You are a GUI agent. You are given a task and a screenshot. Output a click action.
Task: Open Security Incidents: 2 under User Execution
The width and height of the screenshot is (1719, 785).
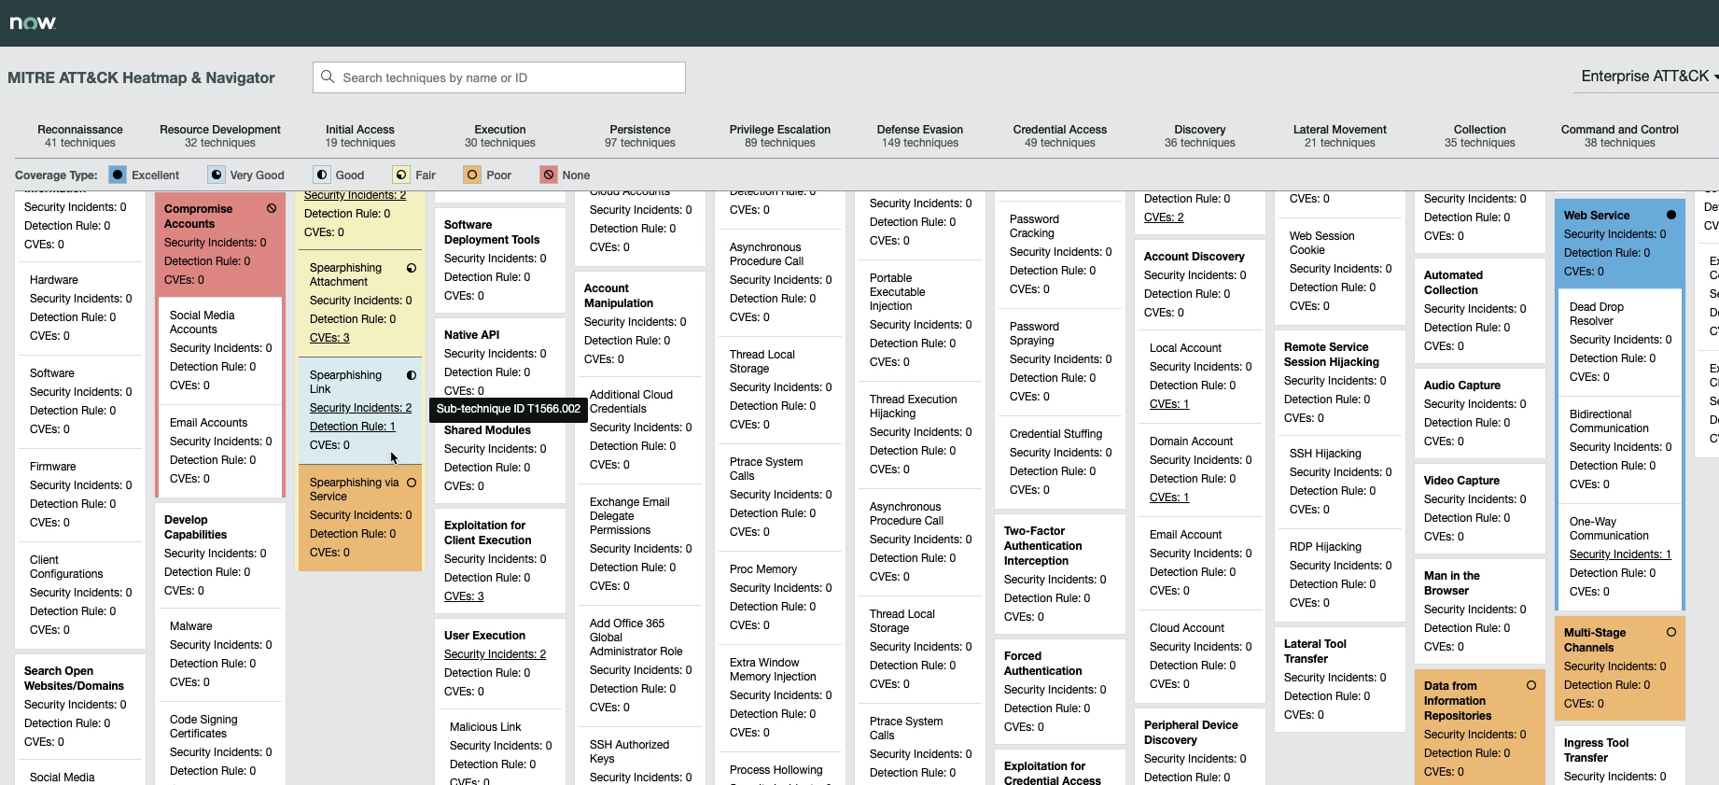[x=495, y=654]
